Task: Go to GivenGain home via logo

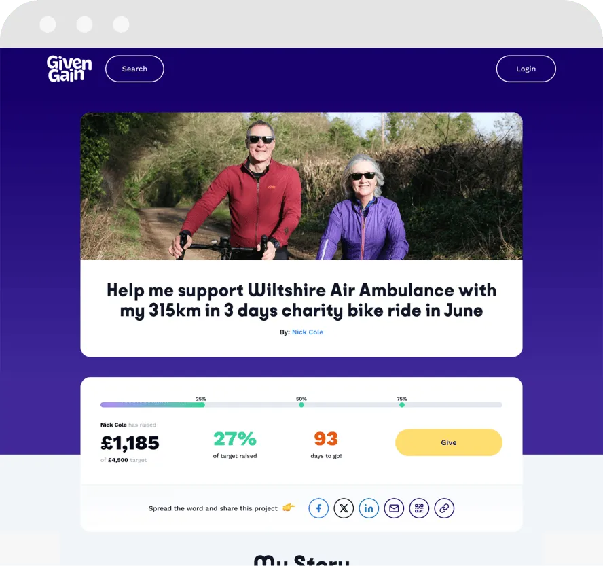Action: [69, 69]
